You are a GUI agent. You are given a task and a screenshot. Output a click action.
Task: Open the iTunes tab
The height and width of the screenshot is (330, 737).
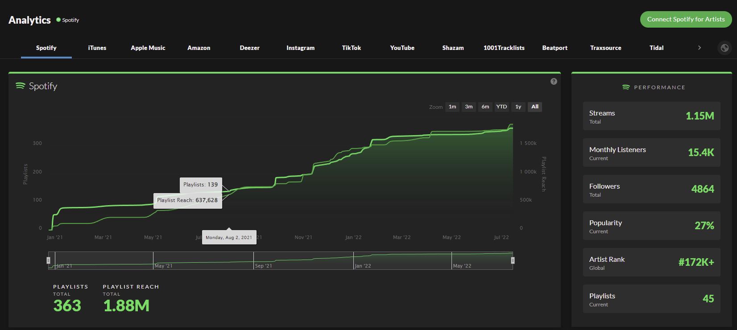coord(97,48)
